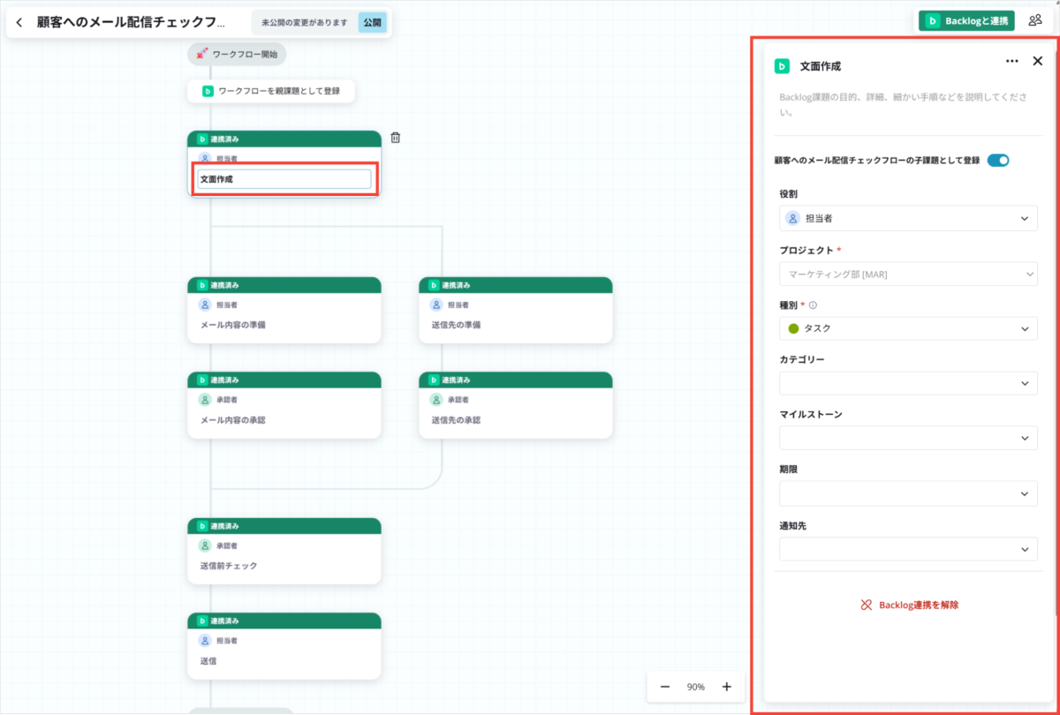This screenshot has width=1060, height=715.
Task: Zoom in with the plus button
Action: click(x=727, y=687)
